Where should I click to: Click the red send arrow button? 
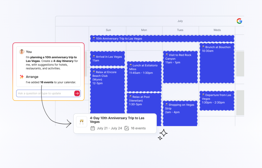(77, 93)
